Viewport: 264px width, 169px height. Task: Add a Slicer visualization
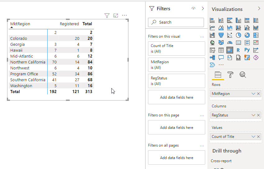tap(212, 50)
